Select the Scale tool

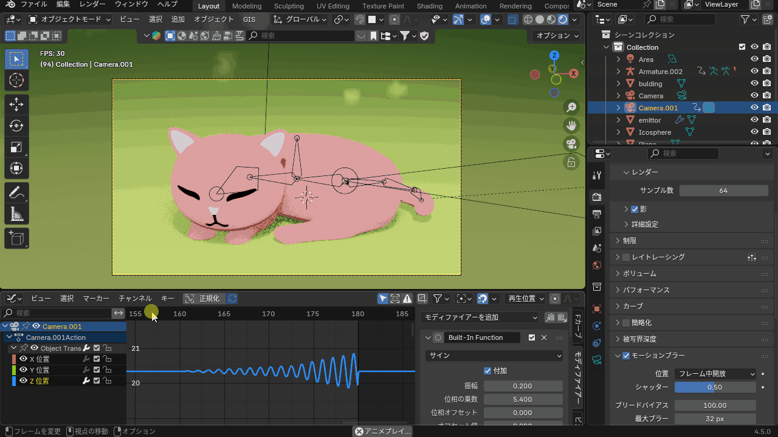coord(16,147)
